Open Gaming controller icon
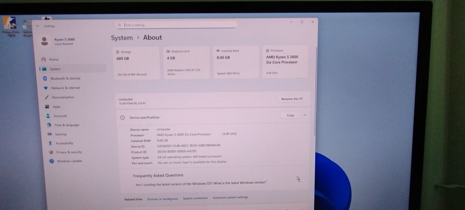This screenshot has width=465, height=210. pos(50,134)
